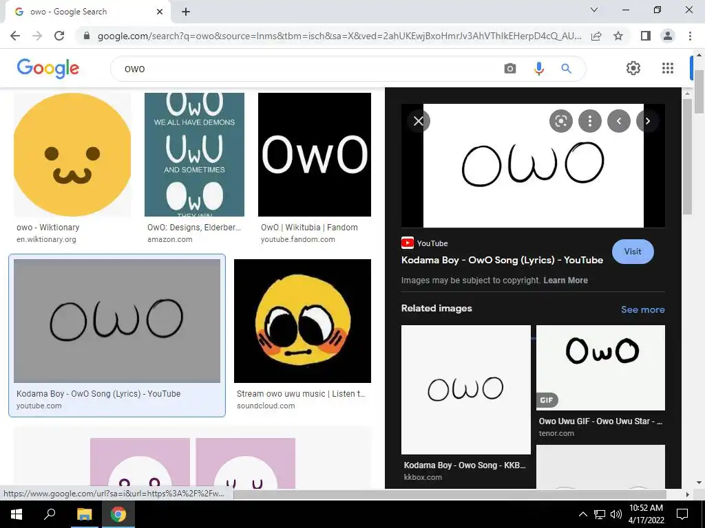The image size is (705, 528).
Task: Open the Learn More copyright link
Action: 565,280
